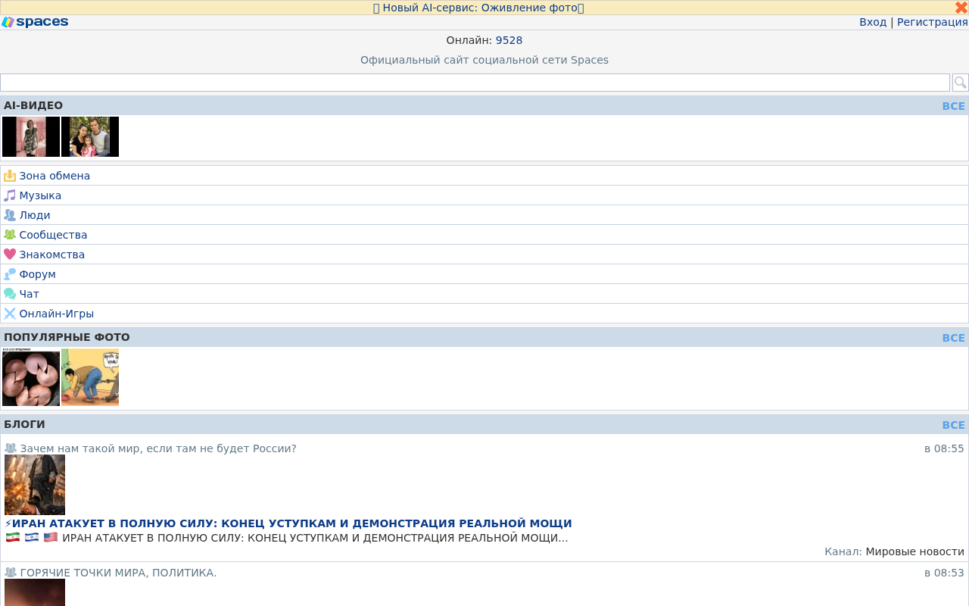Click post time 'в 08:53'
Viewport: 969px width, 606px height.
[x=944, y=573]
